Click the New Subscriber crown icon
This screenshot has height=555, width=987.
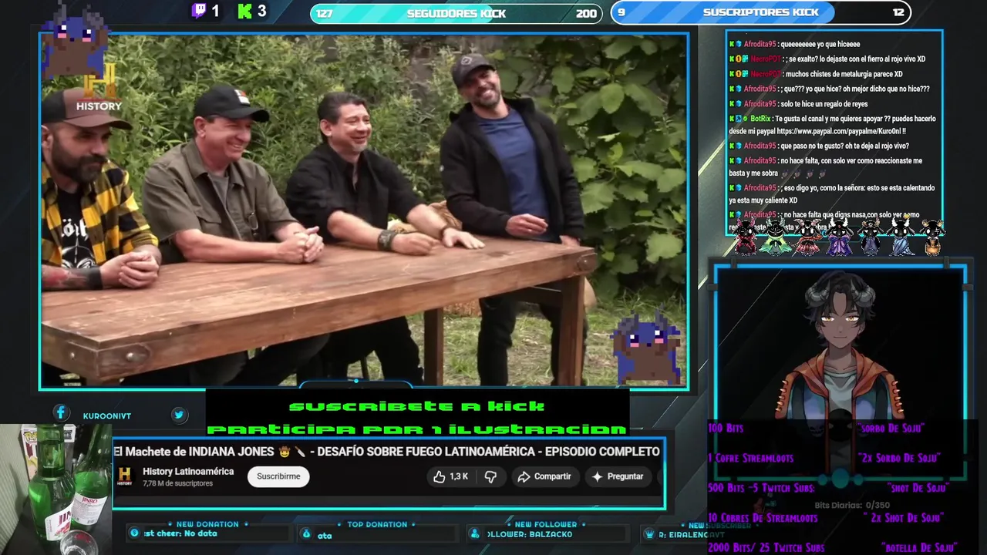(x=648, y=534)
